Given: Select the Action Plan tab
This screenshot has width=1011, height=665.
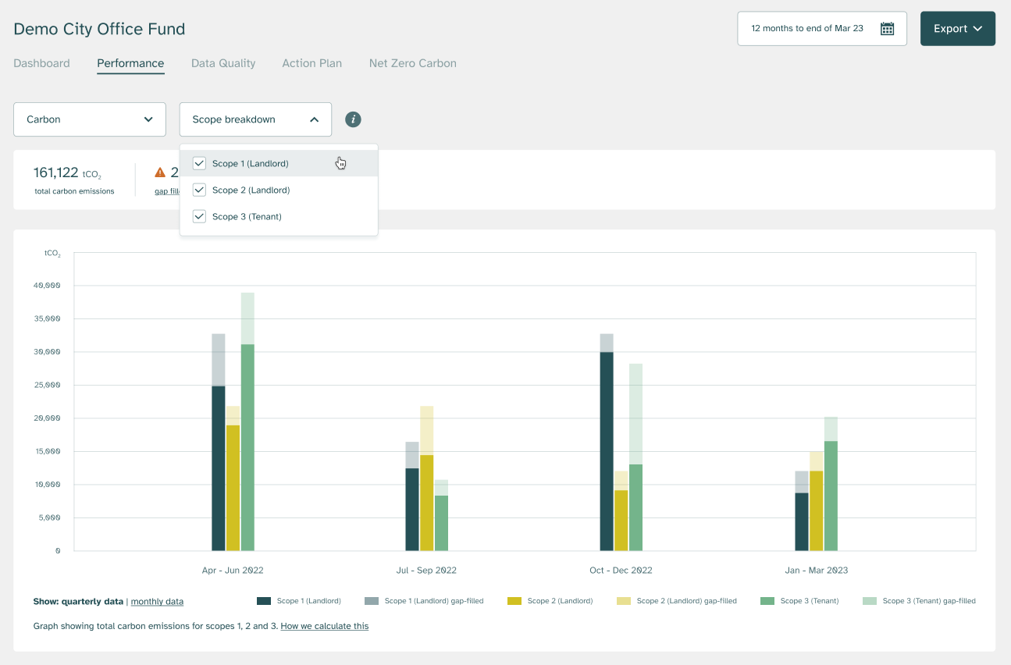Looking at the screenshot, I should click(311, 63).
